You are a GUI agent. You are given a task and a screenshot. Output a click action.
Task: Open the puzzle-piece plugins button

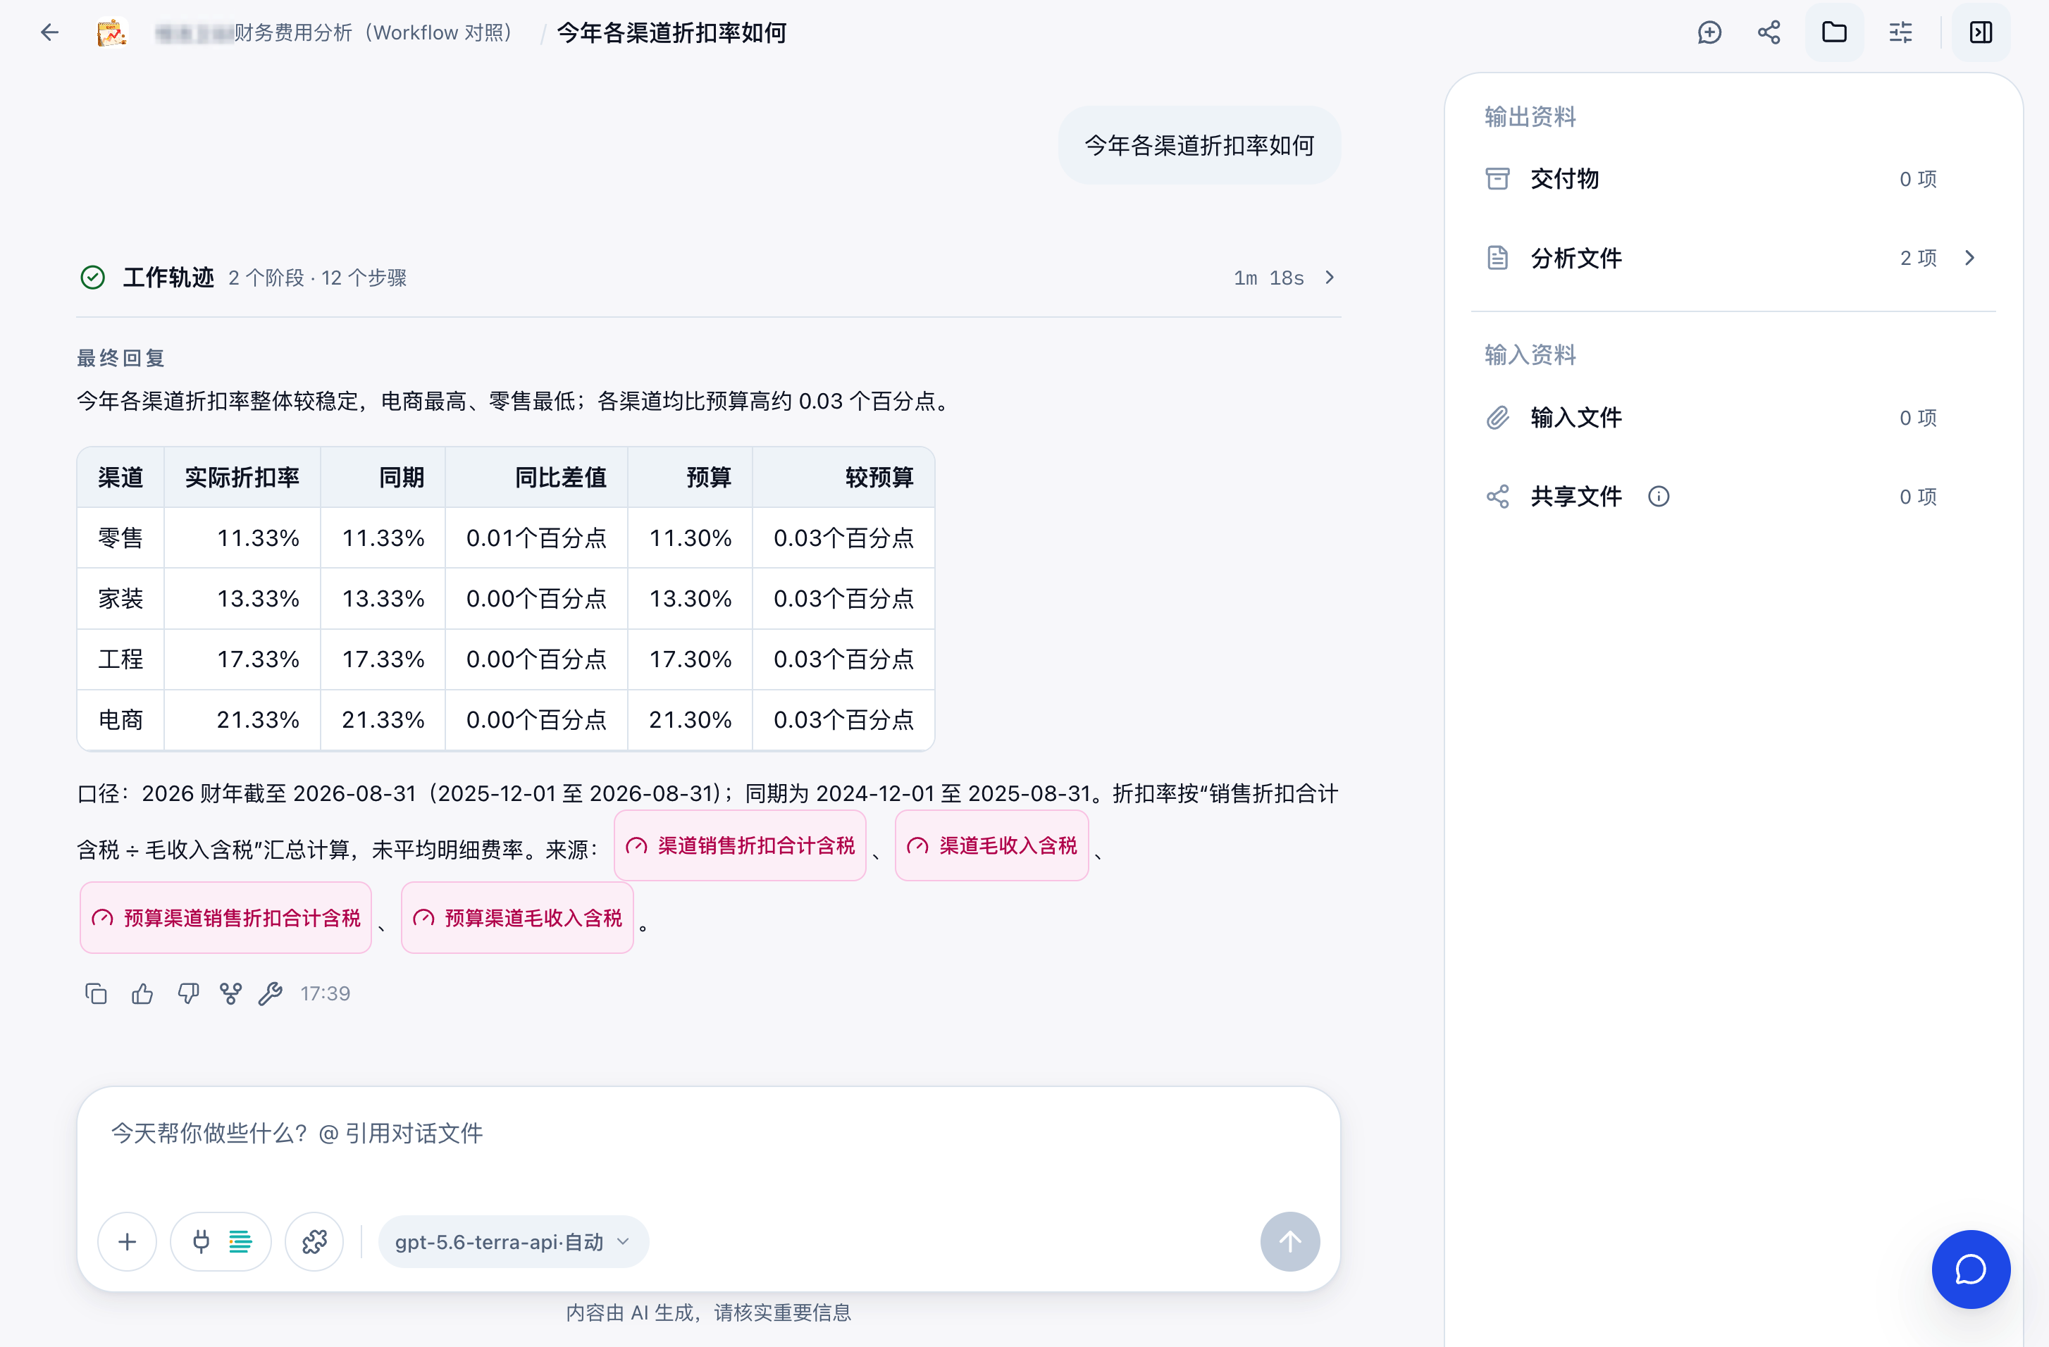[314, 1242]
